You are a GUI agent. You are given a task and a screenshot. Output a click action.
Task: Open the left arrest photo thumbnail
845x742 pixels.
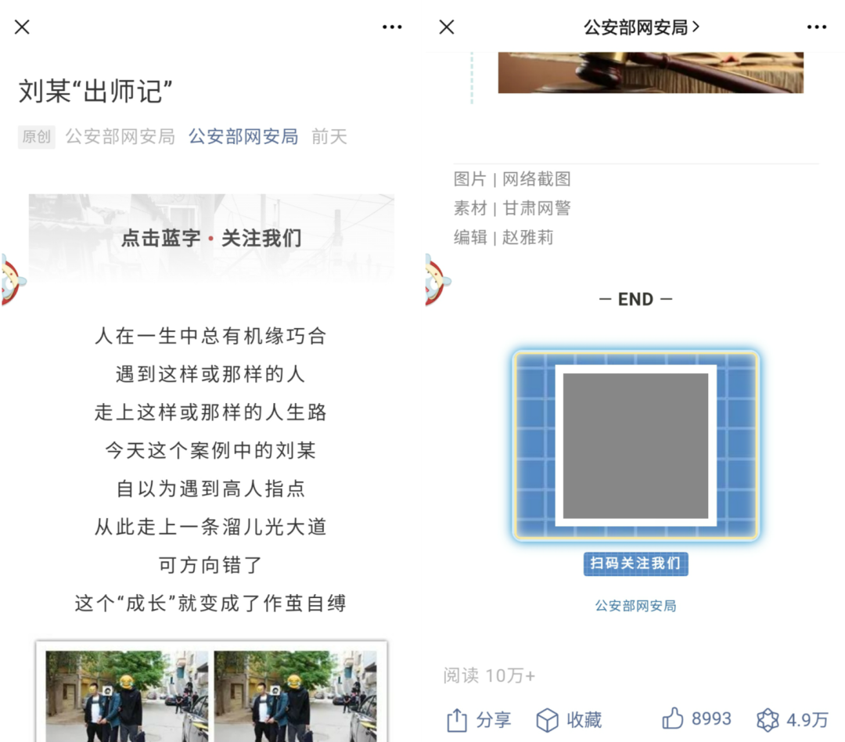pos(128,696)
